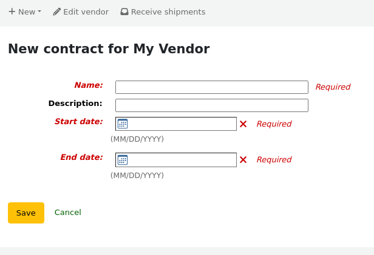Image resolution: width=374 pixels, height=255 pixels.
Task: Cancel the new contract form
Action: tap(68, 213)
